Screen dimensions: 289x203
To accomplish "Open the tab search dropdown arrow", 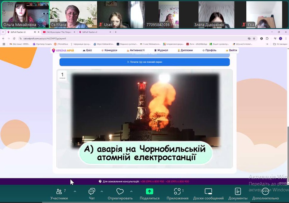I will (x=3, y=32).
